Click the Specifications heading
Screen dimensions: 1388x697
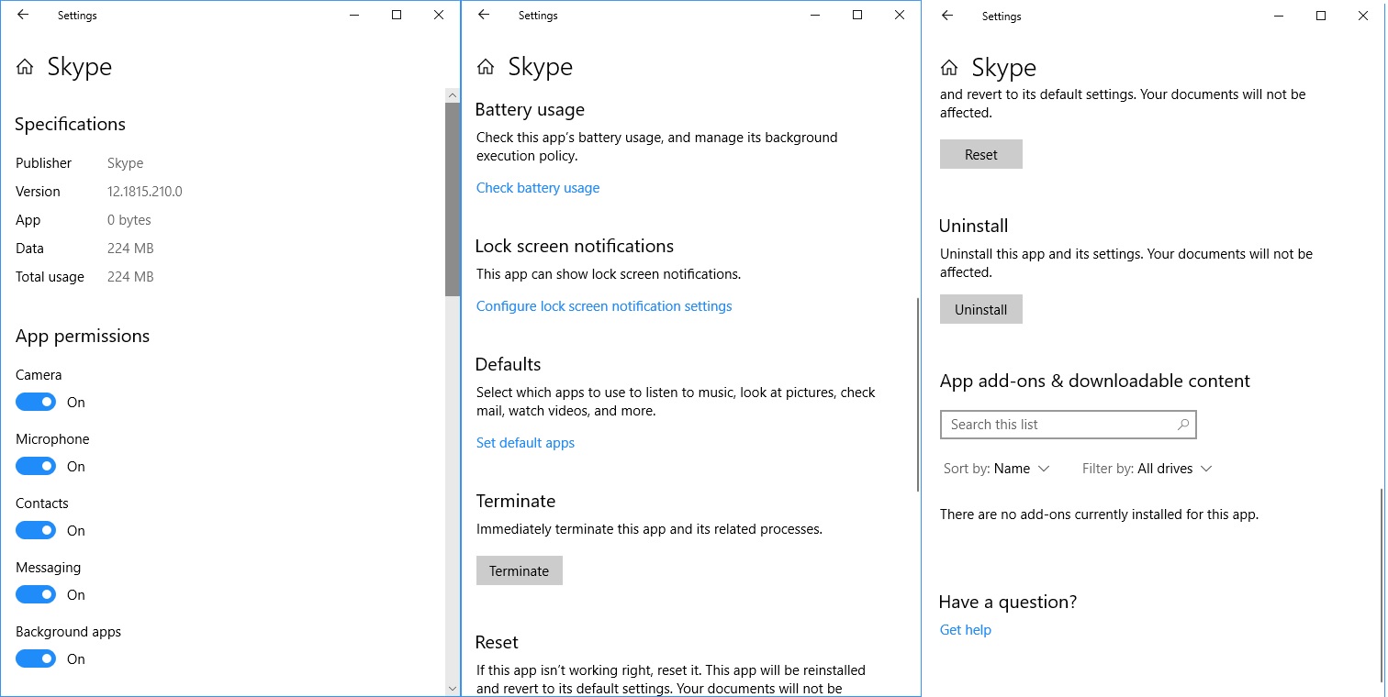point(71,125)
